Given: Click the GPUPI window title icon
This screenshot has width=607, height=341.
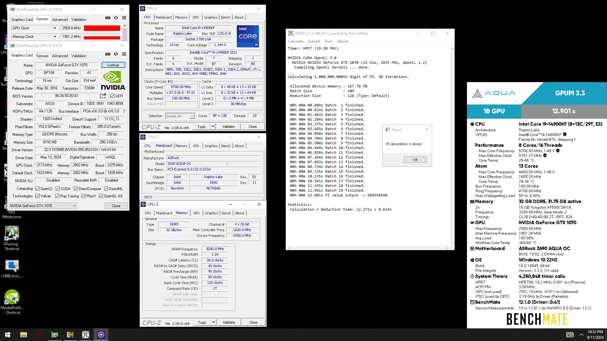Looking at the screenshot, I should (291, 33).
